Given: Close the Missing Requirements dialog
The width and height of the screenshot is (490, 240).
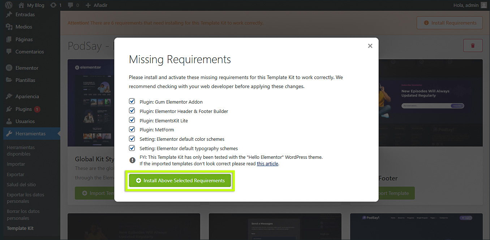Looking at the screenshot, I should pyautogui.click(x=370, y=46).
